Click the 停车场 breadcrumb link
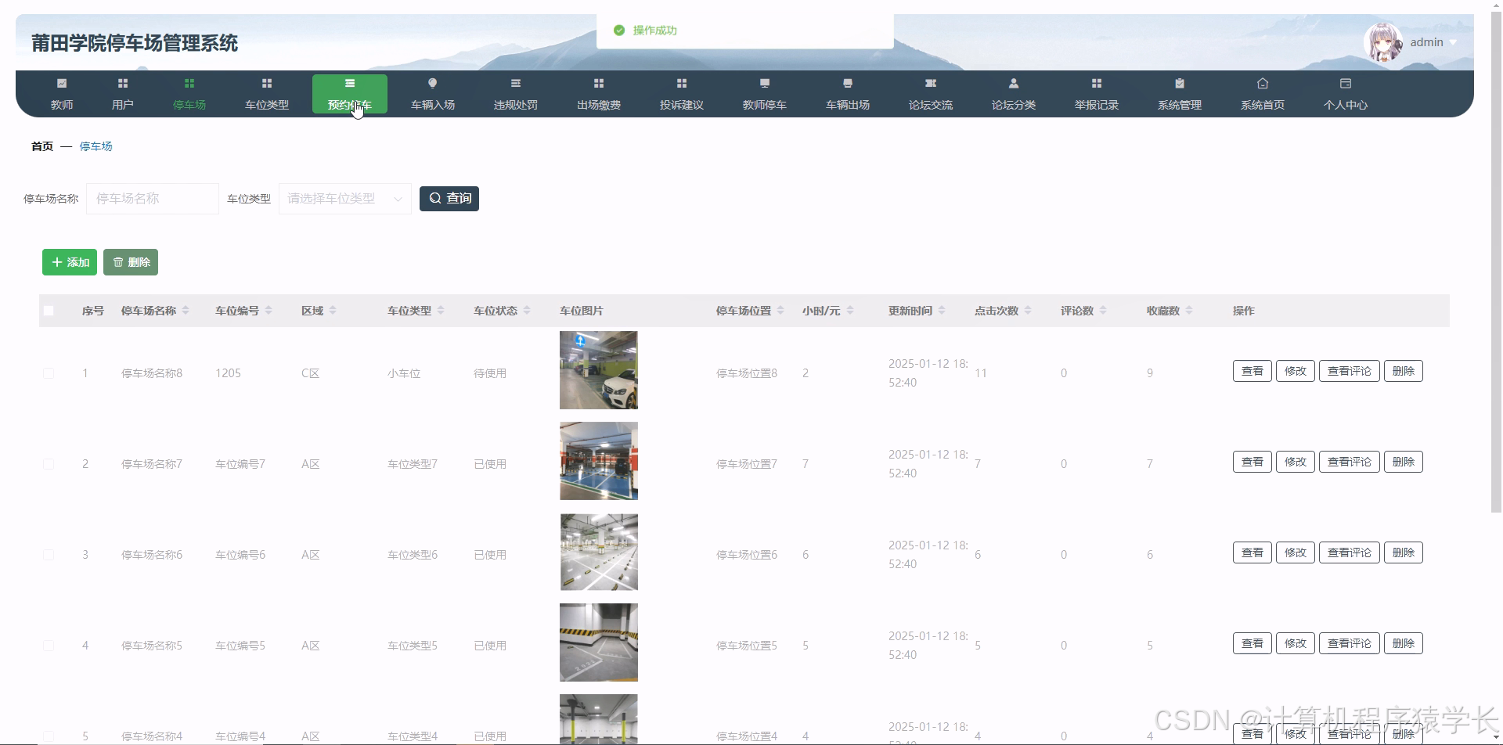The image size is (1503, 745). 96,146
